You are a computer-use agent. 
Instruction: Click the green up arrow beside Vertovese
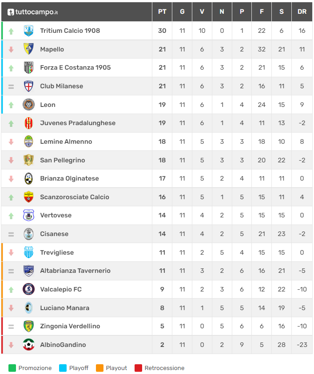(11, 216)
